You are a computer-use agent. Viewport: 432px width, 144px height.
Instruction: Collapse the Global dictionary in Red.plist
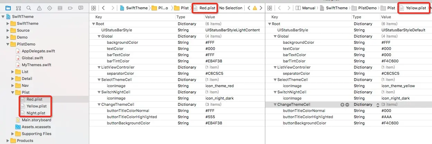click(x=99, y=36)
